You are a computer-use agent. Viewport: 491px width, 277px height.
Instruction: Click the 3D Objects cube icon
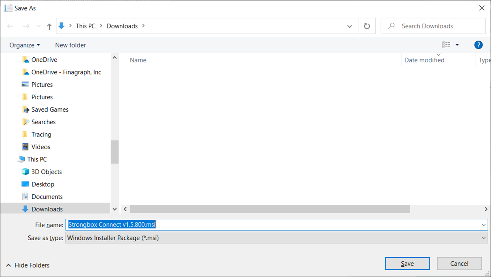(25, 172)
